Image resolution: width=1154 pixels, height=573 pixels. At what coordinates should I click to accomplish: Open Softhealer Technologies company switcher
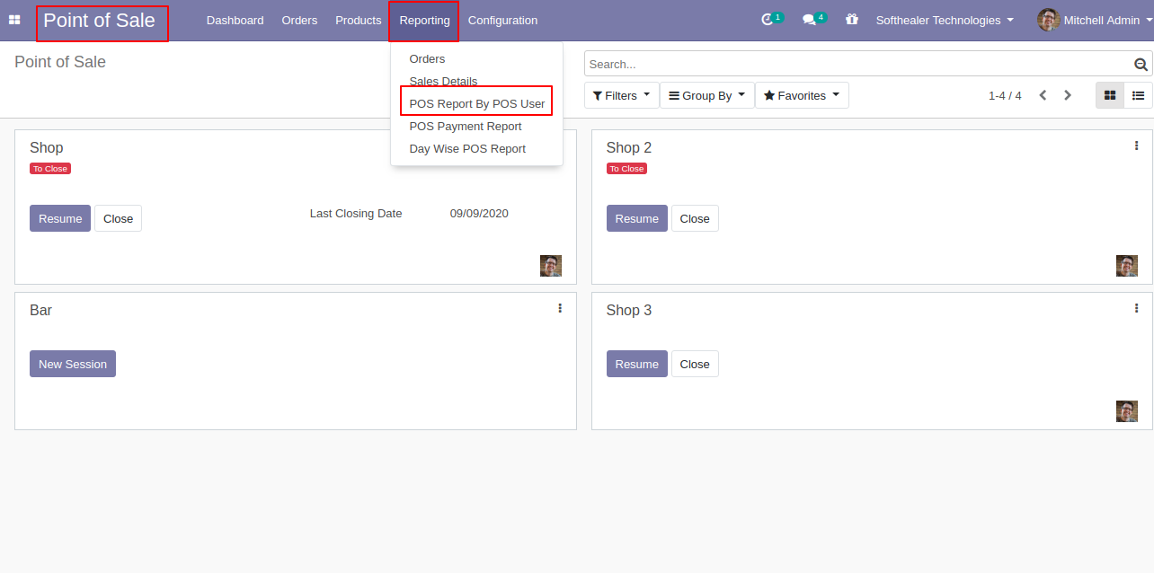(945, 20)
